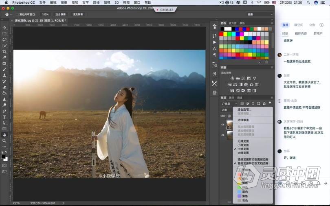Image resolution: width=330 pixels, height=206 pixels.
Task: Open 群用户 in chat window
Action: tap(318, 33)
